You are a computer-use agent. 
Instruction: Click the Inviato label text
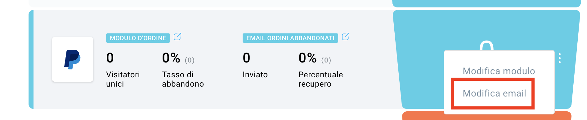(255, 75)
